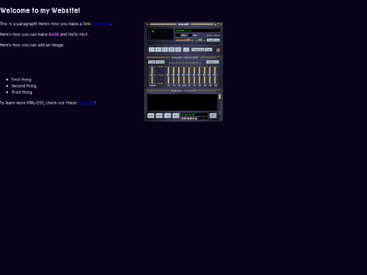Click the 6K equalizer band slider

[199, 75]
